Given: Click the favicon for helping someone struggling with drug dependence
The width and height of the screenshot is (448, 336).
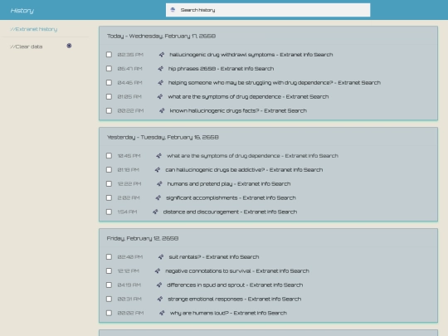Looking at the screenshot, I should click(161, 83).
